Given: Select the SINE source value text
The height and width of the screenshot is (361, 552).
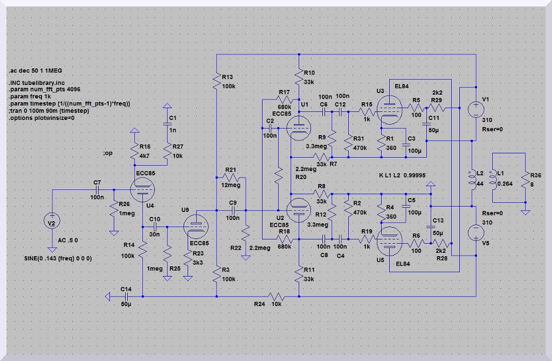Looking at the screenshot, I should (58, 259).
